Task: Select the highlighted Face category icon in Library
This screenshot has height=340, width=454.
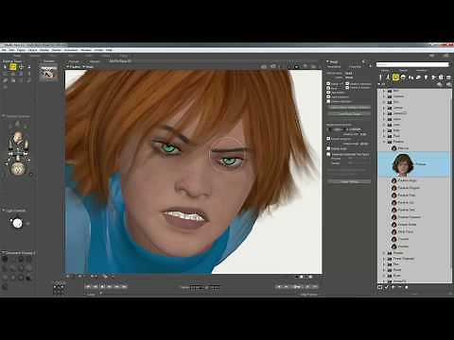Action: click(x=395, y=77)
